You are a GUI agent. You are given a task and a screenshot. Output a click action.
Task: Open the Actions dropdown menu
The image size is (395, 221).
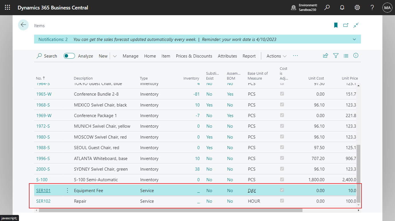pos(276,56)
